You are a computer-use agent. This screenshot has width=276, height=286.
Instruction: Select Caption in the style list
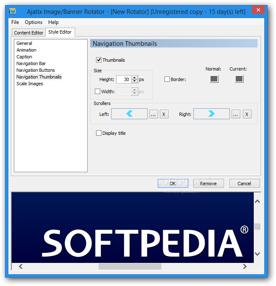[x=24, y=57]
